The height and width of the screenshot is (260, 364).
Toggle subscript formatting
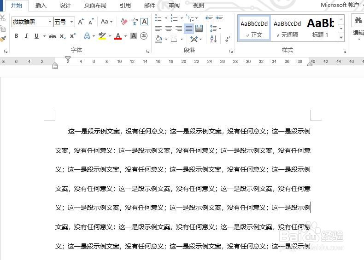coord(63,36)
